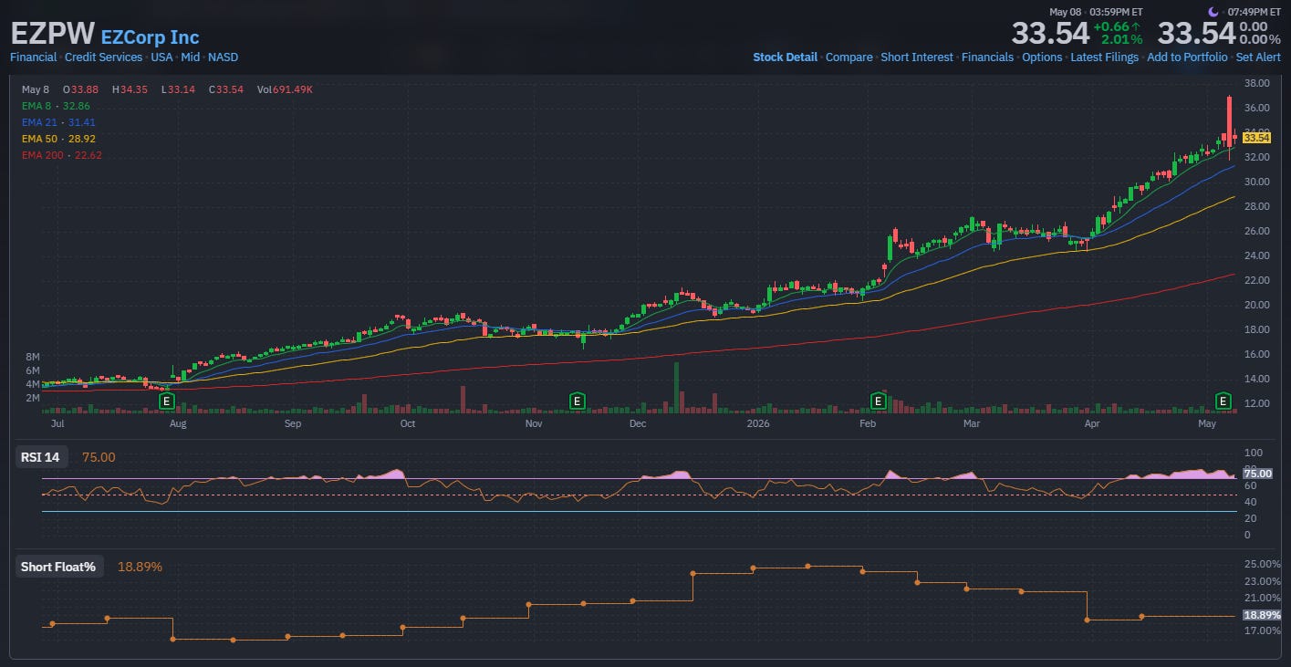
Task: Open Latest Filings
Action: [x=1104, y=57]
